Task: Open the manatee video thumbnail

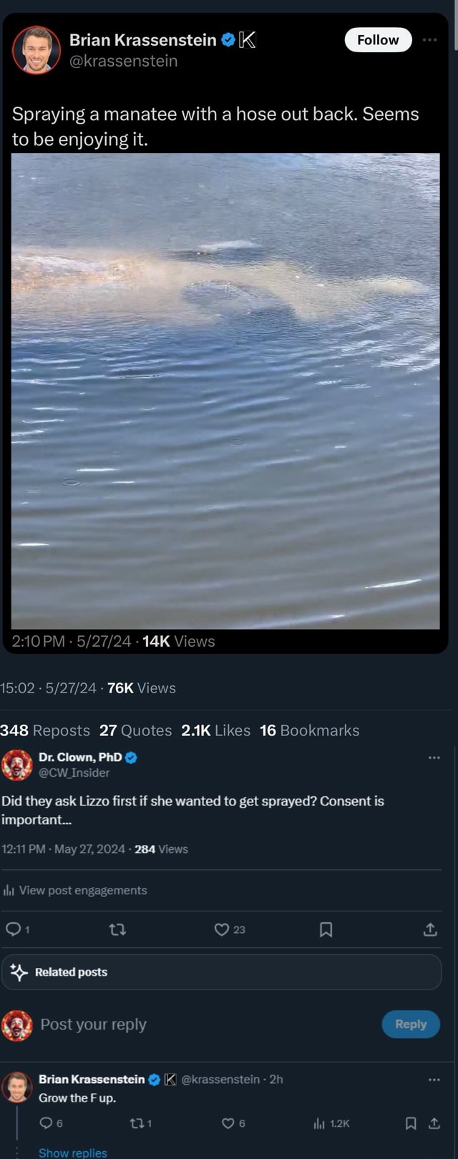Action: pyautogui.click(x=225, y=391)
